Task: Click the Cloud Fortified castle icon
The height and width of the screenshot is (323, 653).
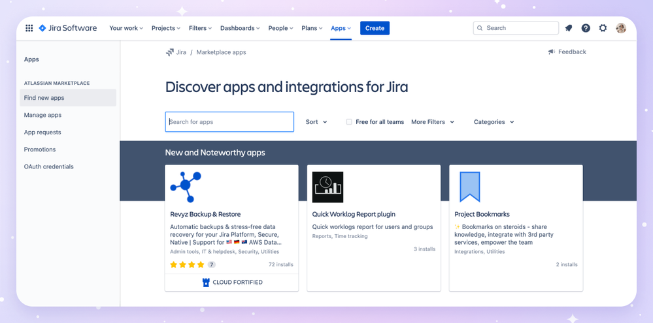Action: click(x=206, y=283)
